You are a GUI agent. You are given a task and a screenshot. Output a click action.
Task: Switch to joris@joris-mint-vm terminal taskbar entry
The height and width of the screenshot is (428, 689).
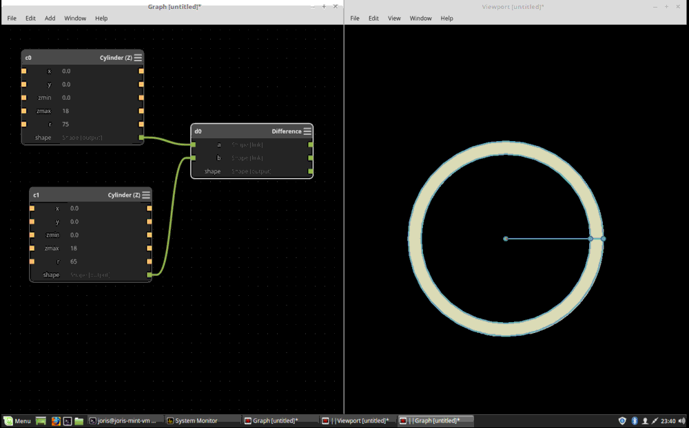[x=125, y=420]
